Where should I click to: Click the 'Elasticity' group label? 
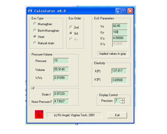100,63
